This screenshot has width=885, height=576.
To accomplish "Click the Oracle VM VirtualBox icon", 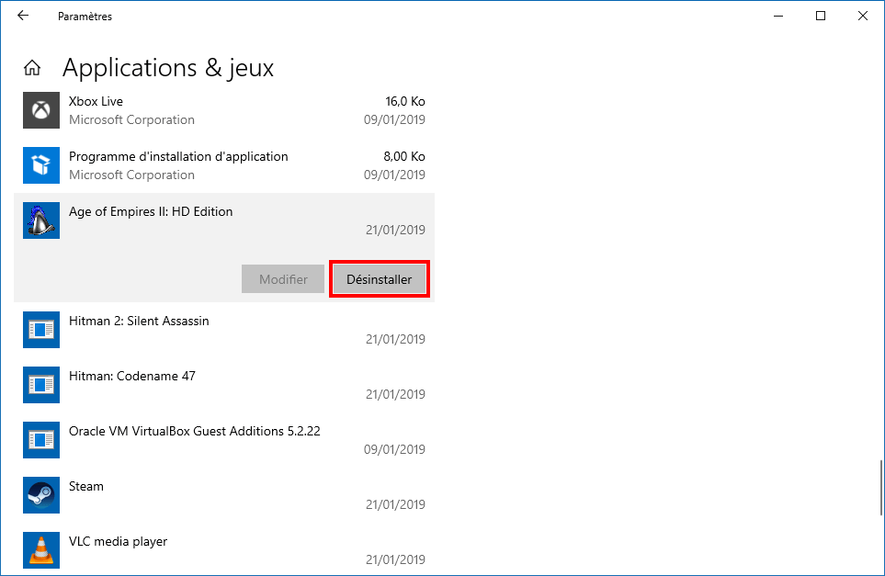I will click(x=41, y=440).
